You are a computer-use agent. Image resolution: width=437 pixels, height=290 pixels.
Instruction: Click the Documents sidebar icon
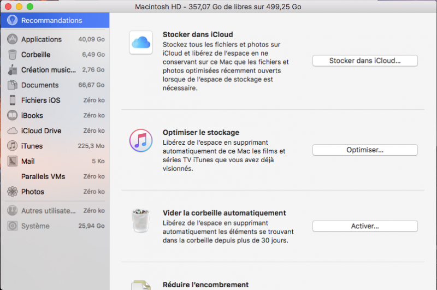click(x=12, y=85)
